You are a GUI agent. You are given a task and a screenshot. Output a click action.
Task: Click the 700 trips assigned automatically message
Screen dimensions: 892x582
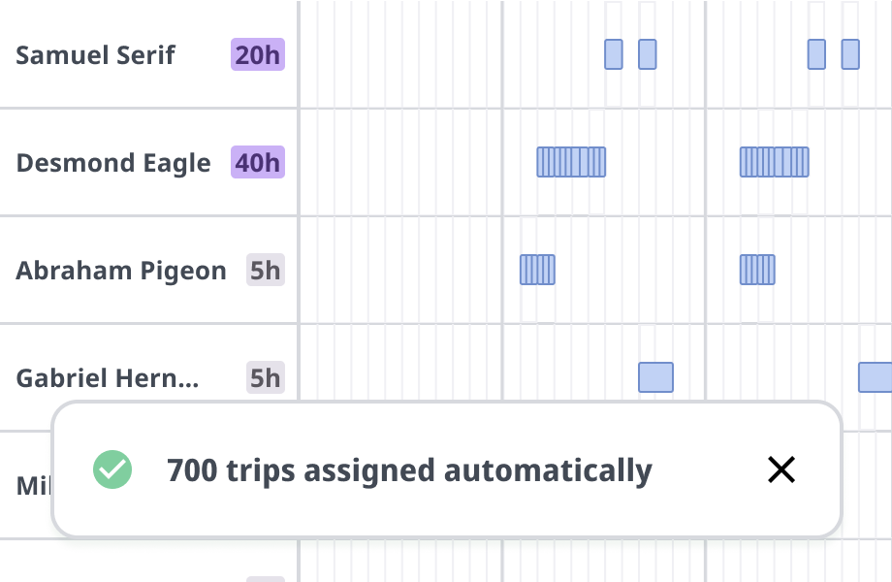[x=409, y=471]
